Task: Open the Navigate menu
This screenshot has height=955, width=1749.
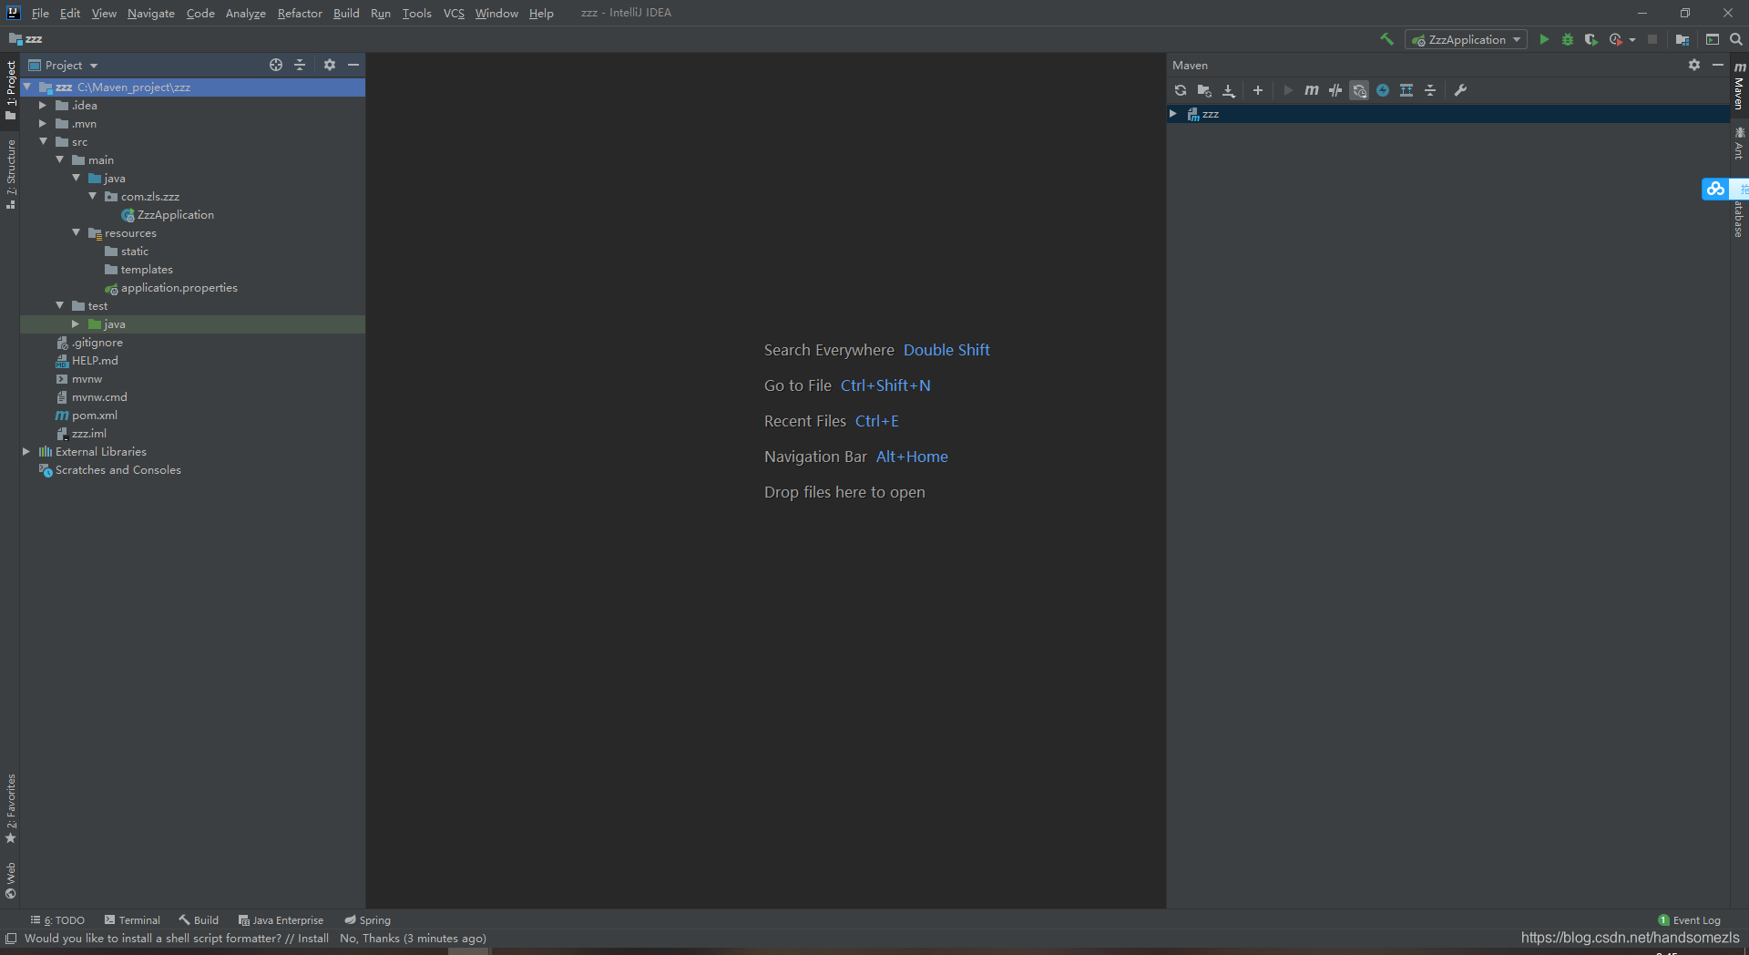Action: tap(151, 13)
